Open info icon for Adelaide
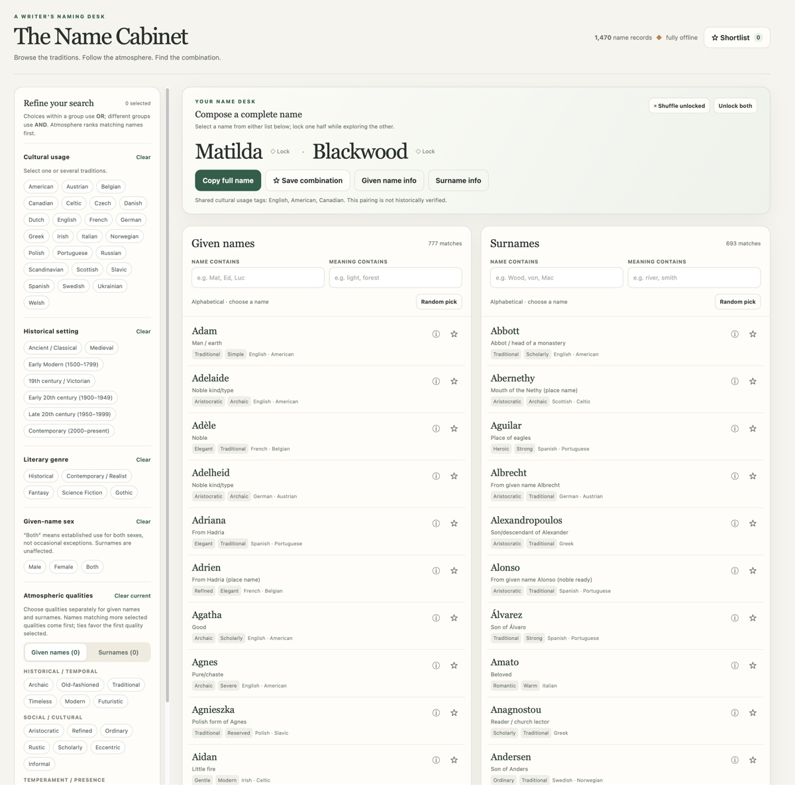This screenshot has height=785, width=795. (436, 382)
